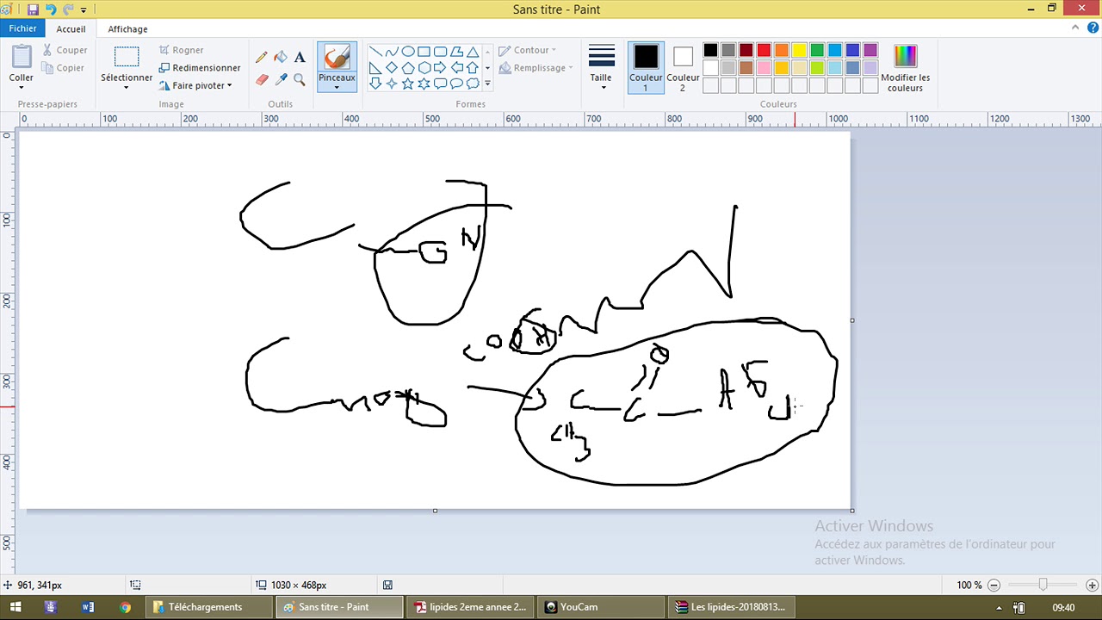Viewport: 1102px width, 620px height.
Task: Open Téléchargements in the taskbar
Action: click(x=208, y=607)
